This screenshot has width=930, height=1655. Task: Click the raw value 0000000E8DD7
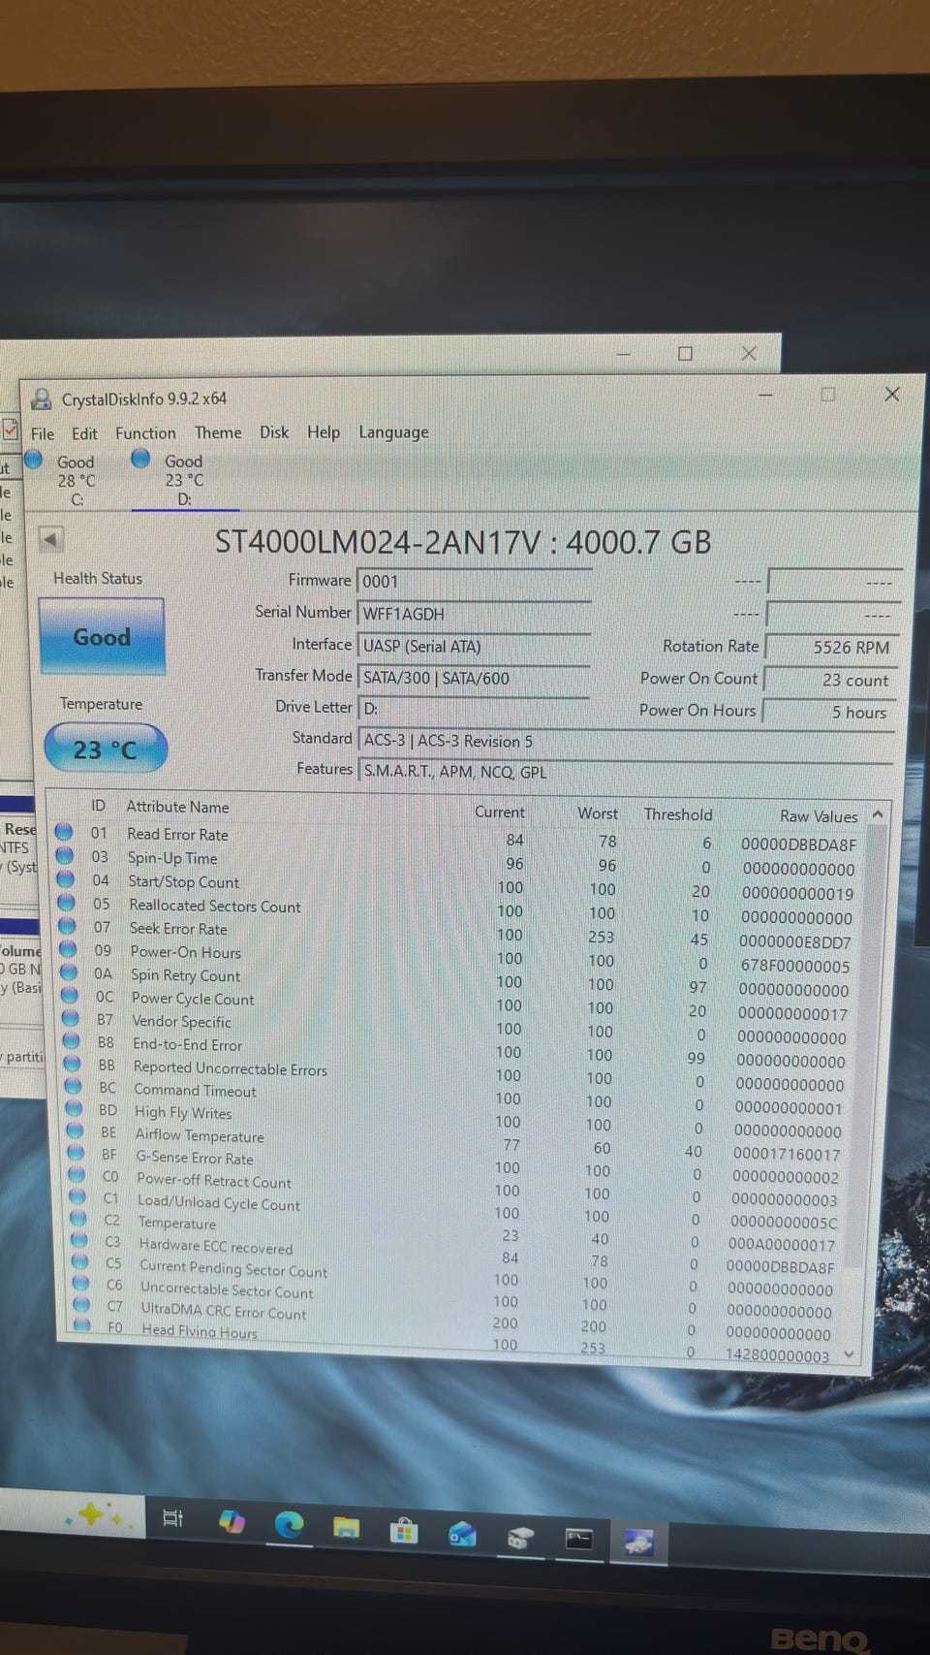tap(794, 942)
